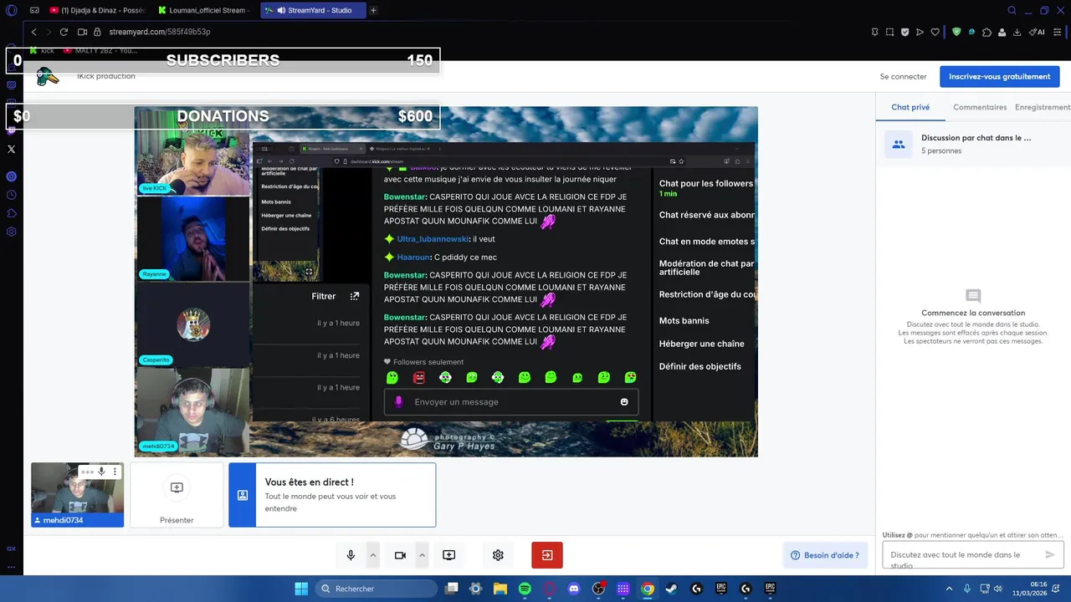Image resolution: width=1071 pixels, height=602 pixels.
Task: Share screen using the bottom toolbar present icon
Action: [448, 555]
